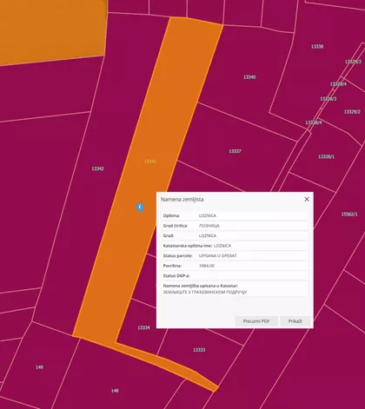365x409 pixels.
Task: Select parcel 13334 on the map
Action: [143, 327]
